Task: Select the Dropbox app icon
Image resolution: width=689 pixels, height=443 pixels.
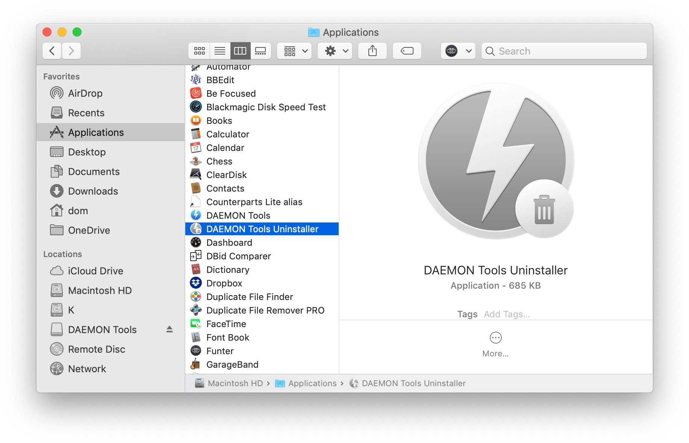Action: [x=196, y=283]
